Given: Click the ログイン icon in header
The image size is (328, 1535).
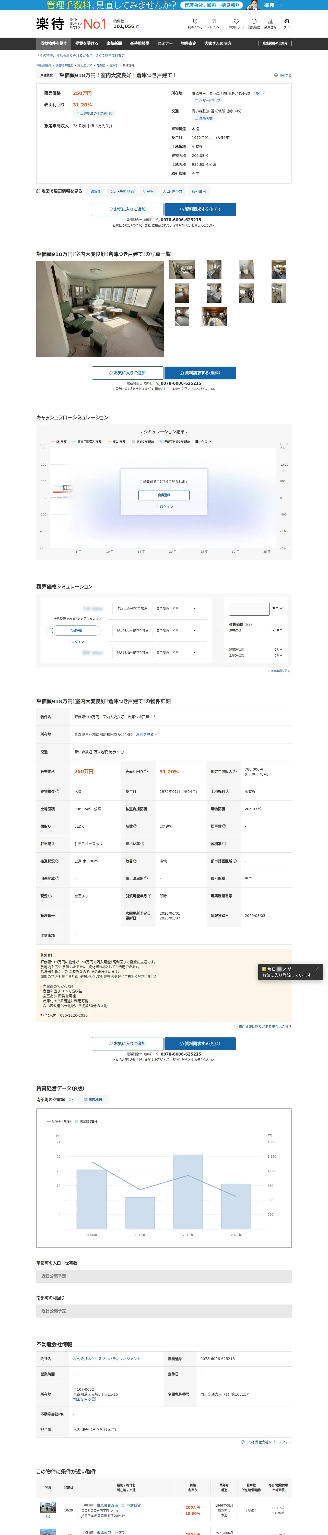Looking at the screenshot, I should [286, 23].
